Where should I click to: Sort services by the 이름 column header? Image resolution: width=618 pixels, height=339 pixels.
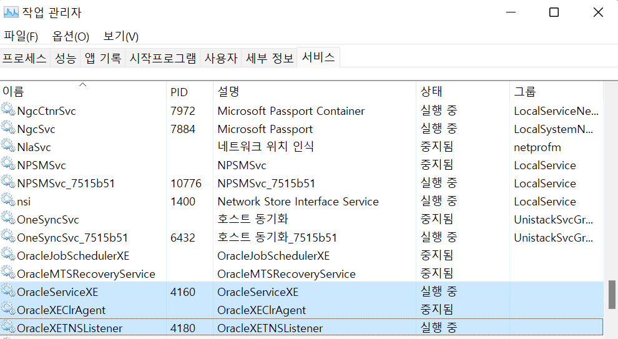pos(83,92)
